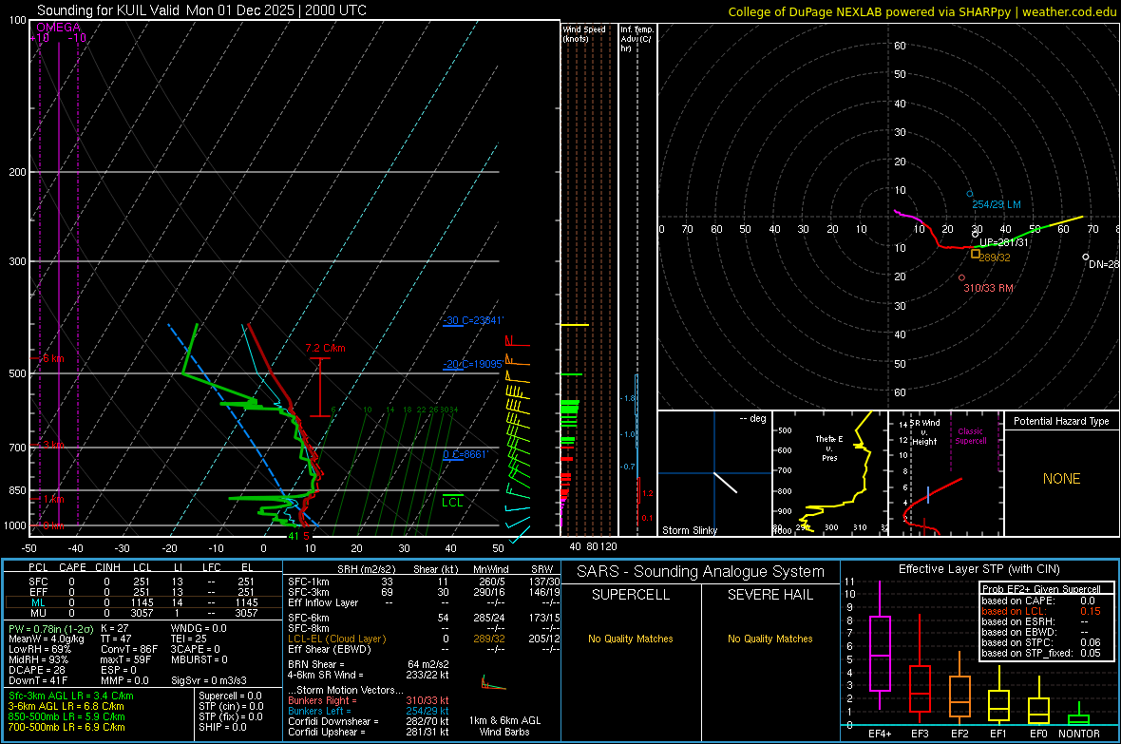Click the -20 C=19095' height label
Screen dimensions: 1121x744
pos(472,364)
